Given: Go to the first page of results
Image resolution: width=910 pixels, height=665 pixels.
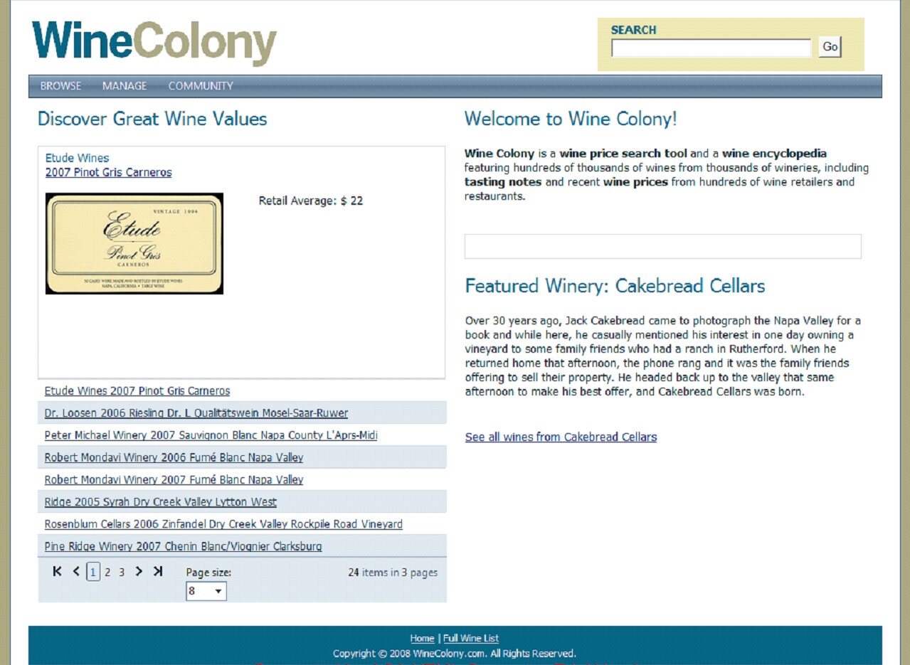Looking at the screenshot, I should pos(58,571).
